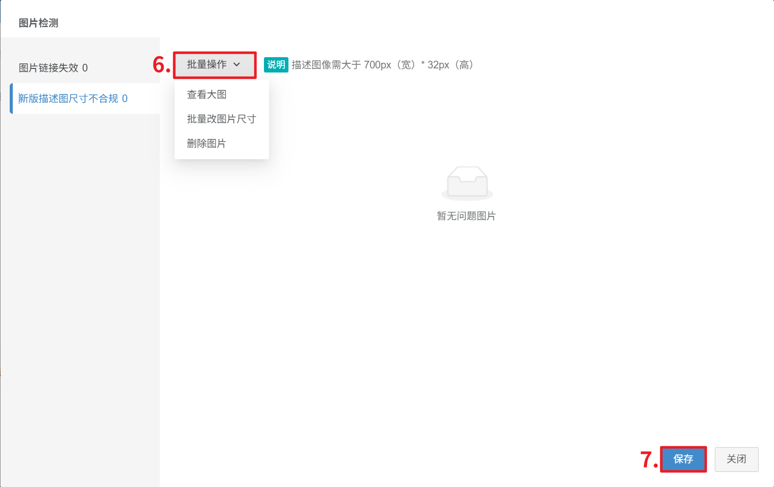Save changes with the blue 保存 button
Screen dimensions: 774x487
(x=683, y=459)
